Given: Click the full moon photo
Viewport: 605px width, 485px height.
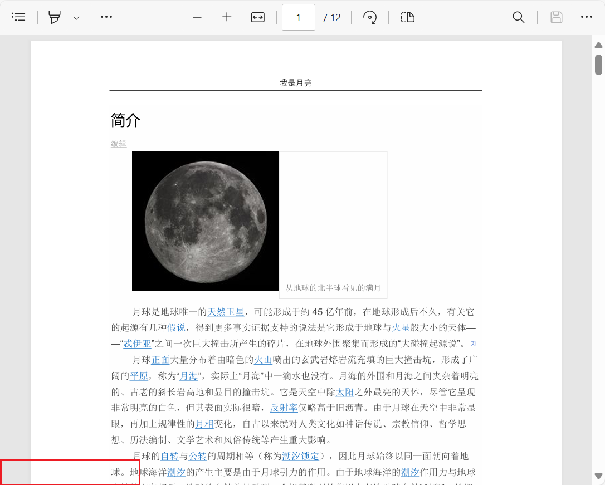Looking at the screenshot, I should click(205, 221).
